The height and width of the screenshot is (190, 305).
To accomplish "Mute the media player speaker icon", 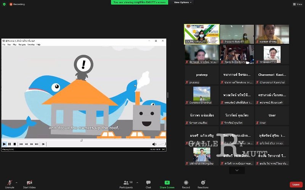I will 154,144.
